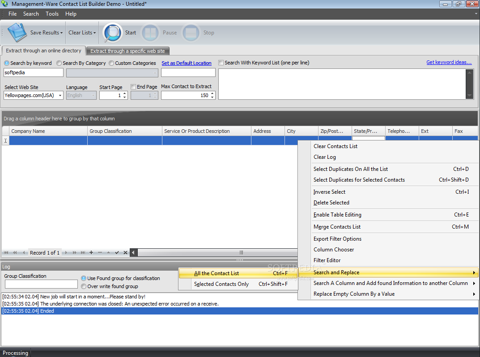Increase Start Page value

coord(125,93)
